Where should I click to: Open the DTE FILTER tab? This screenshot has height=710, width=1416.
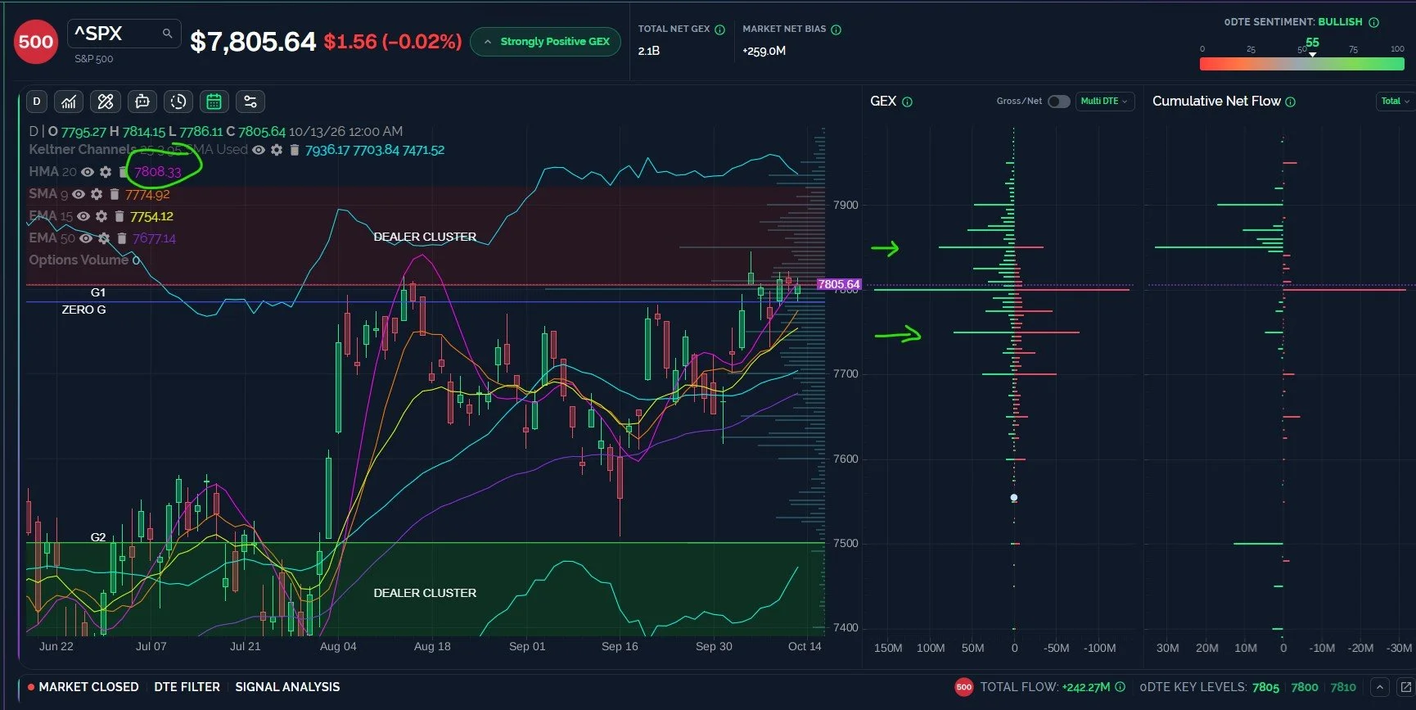[x=187, y=687]
